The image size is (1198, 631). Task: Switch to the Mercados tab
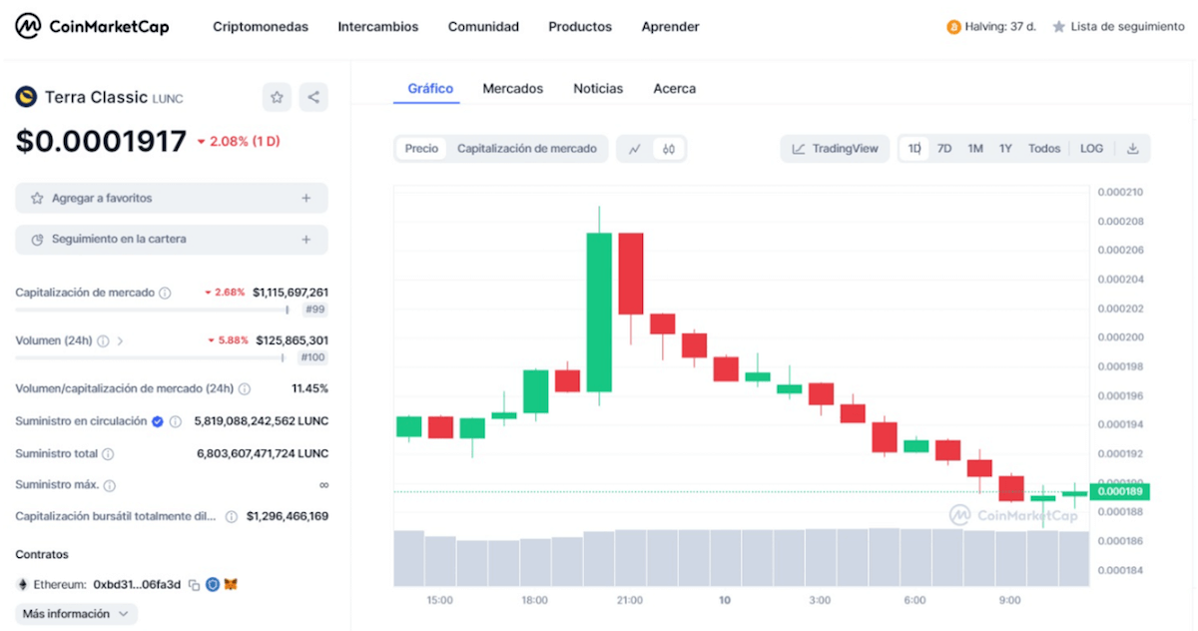(x=512, y=89)
